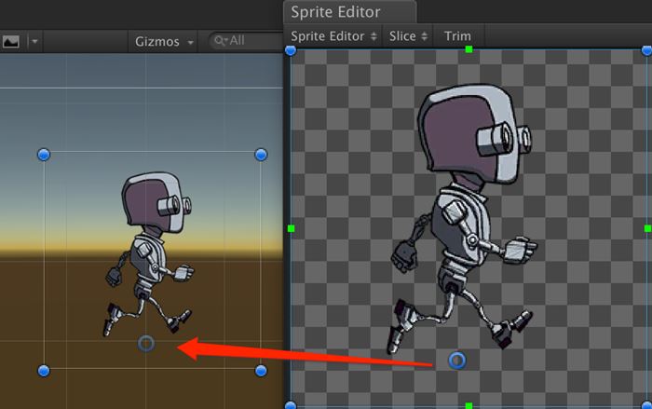Open the Sprite Editor mode dropdown
Image resolution: width=652 pixels, height=409 pixels.
[334, 35]
